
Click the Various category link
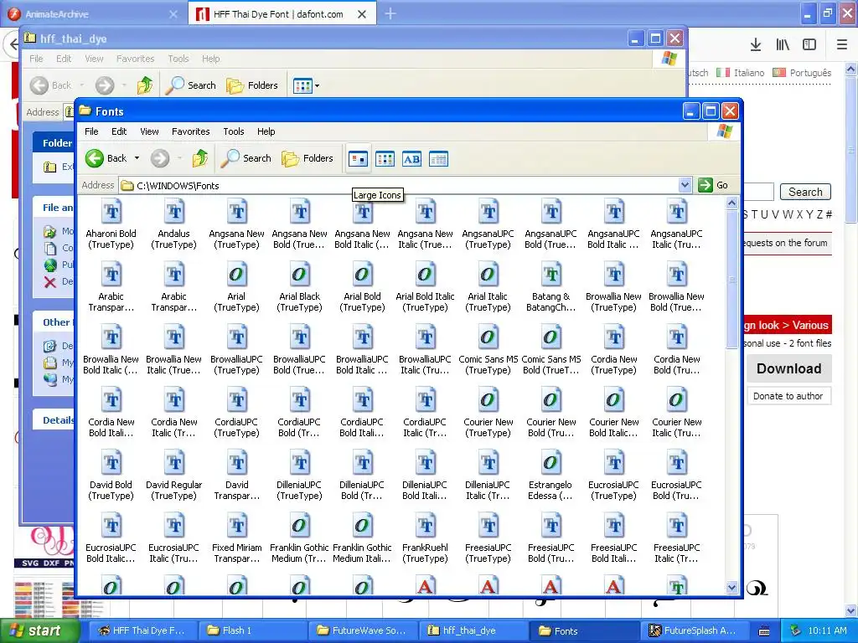tap(810, 326)
